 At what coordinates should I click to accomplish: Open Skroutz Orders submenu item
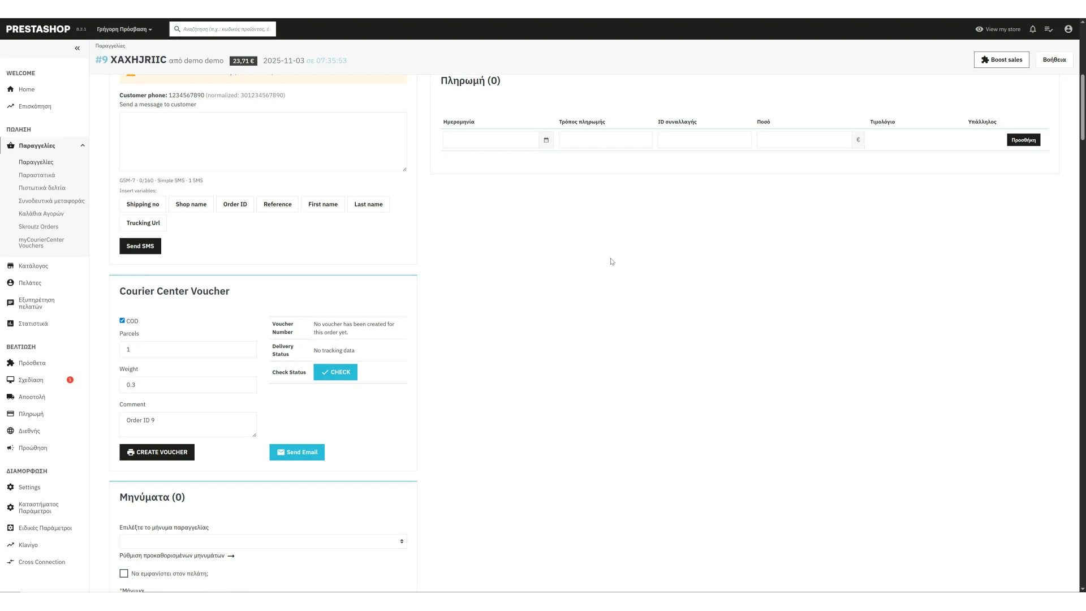(x=38, y=227)
